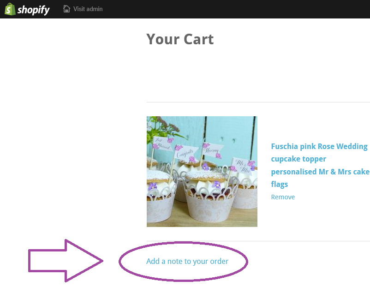Click the Your Cart heading

180,39
